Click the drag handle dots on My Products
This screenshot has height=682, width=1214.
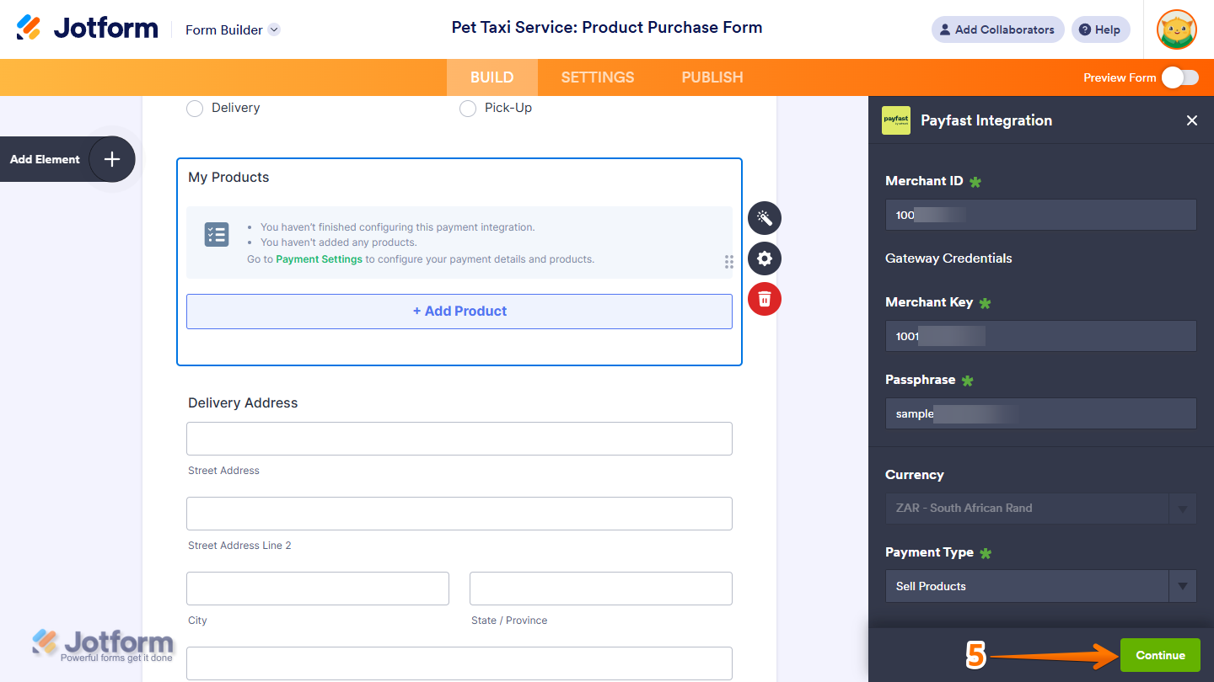[x=728, y=261]
